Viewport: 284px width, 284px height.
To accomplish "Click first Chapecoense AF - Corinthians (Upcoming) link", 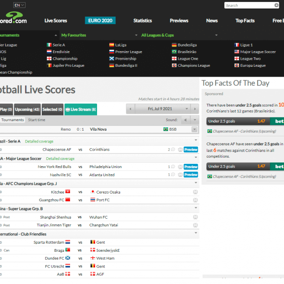I will tap(244, 131).
